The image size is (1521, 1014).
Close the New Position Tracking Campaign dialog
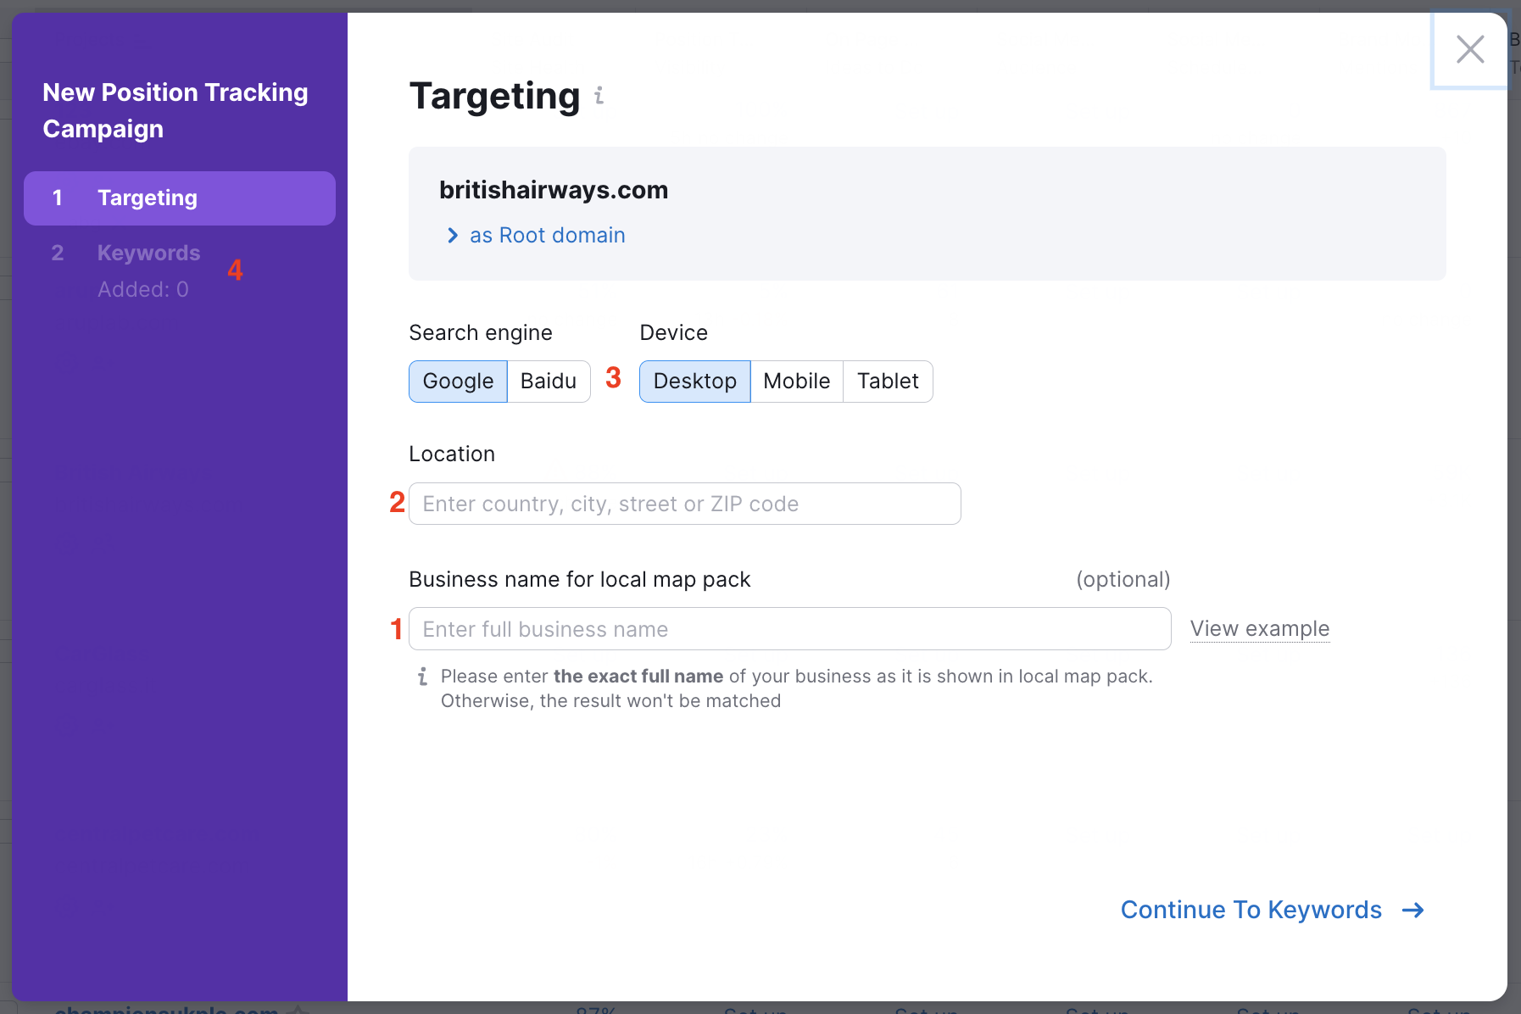coord(1469,49)
